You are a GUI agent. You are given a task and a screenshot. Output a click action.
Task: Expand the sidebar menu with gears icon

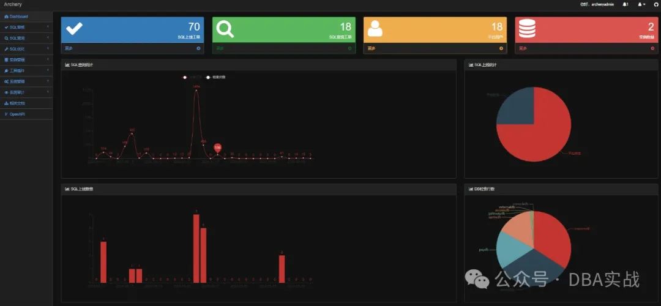[x=26, y=81]
